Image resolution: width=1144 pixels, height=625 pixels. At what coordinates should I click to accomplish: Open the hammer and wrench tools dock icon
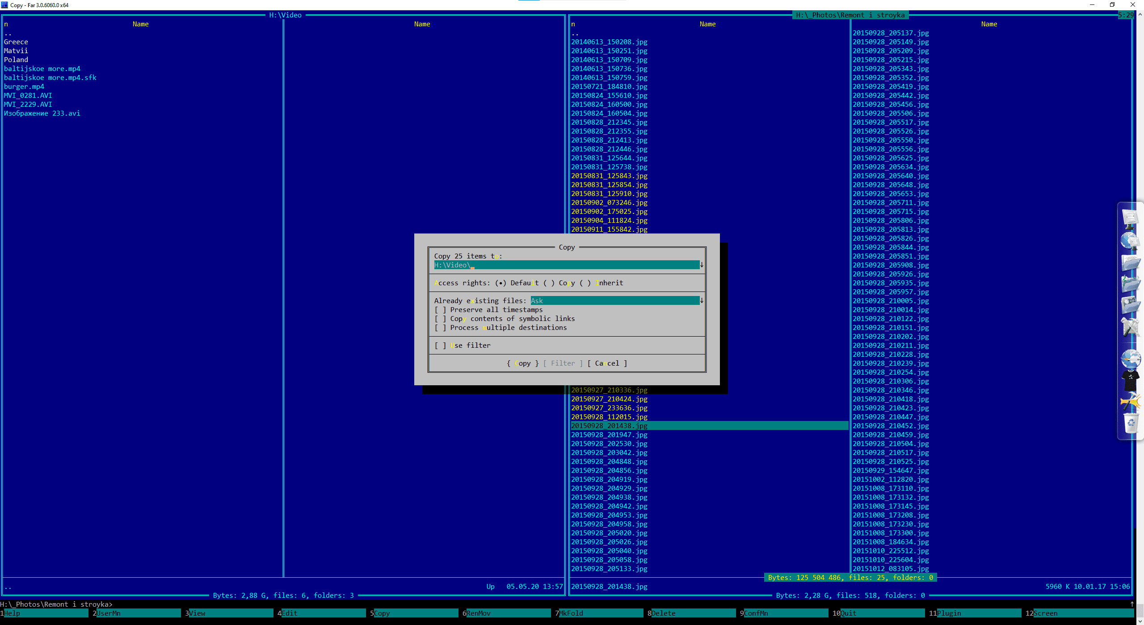pos(1130,327)
